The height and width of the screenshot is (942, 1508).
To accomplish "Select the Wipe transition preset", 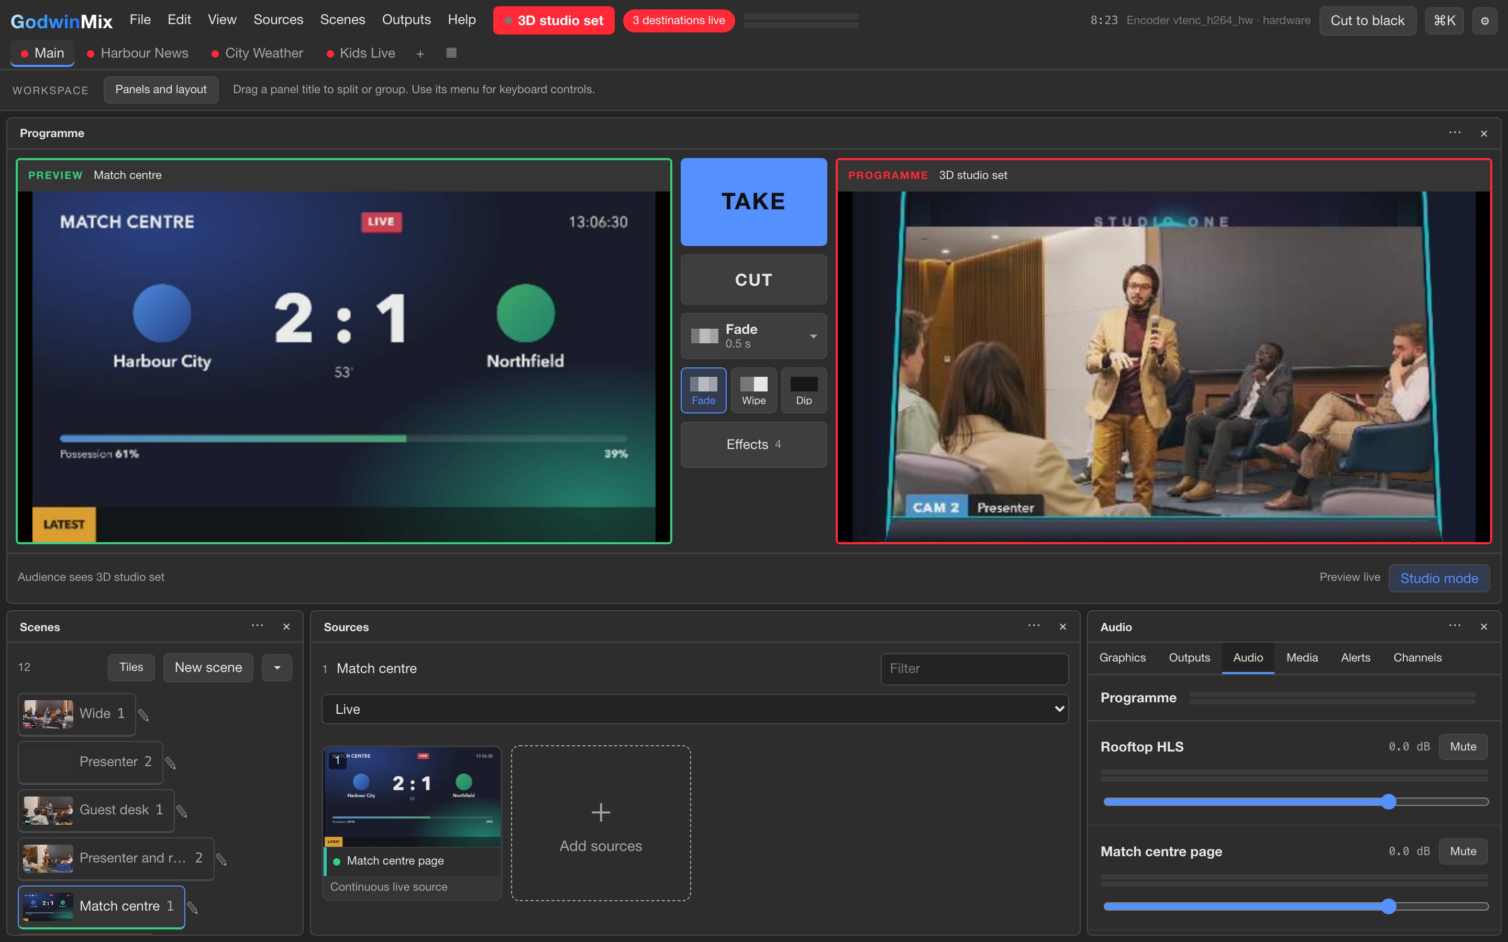I will (x=753, y=390).
